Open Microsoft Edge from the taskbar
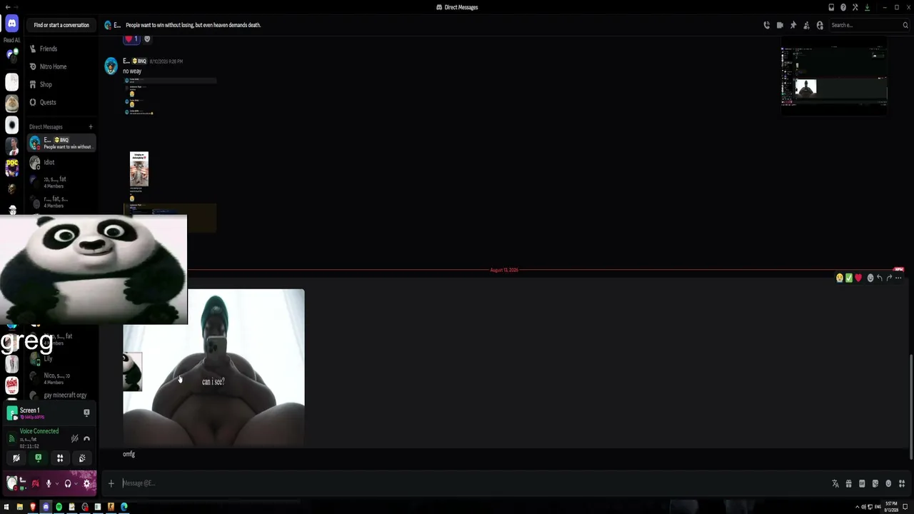 click(124, 507)
